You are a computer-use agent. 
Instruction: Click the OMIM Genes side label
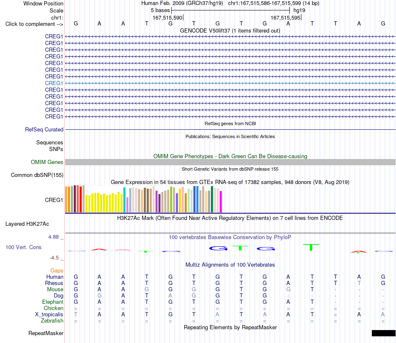47,162
